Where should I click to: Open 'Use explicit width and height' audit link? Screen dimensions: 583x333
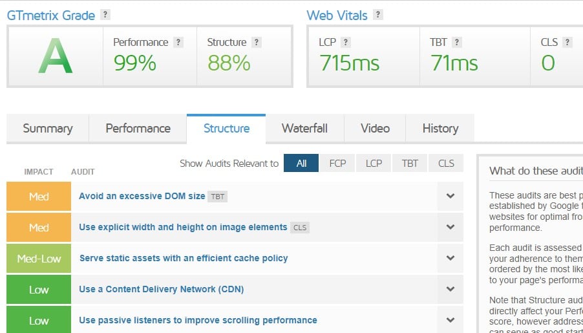[x=183, y=227]
